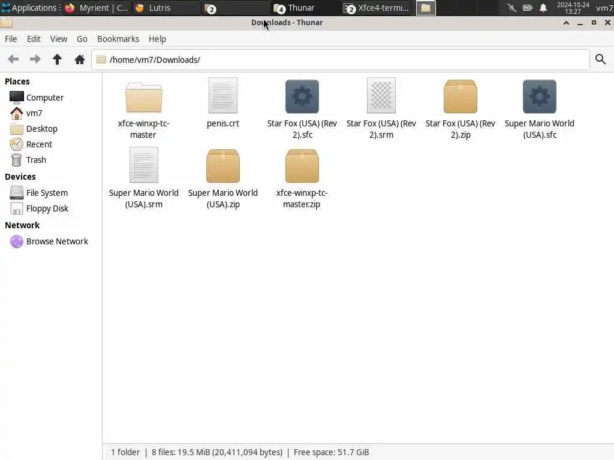Click the clock showing 2024-10-24 13:27
This screenshot has height=460, width=614.
pyautogui.click(x=573, y=8)
